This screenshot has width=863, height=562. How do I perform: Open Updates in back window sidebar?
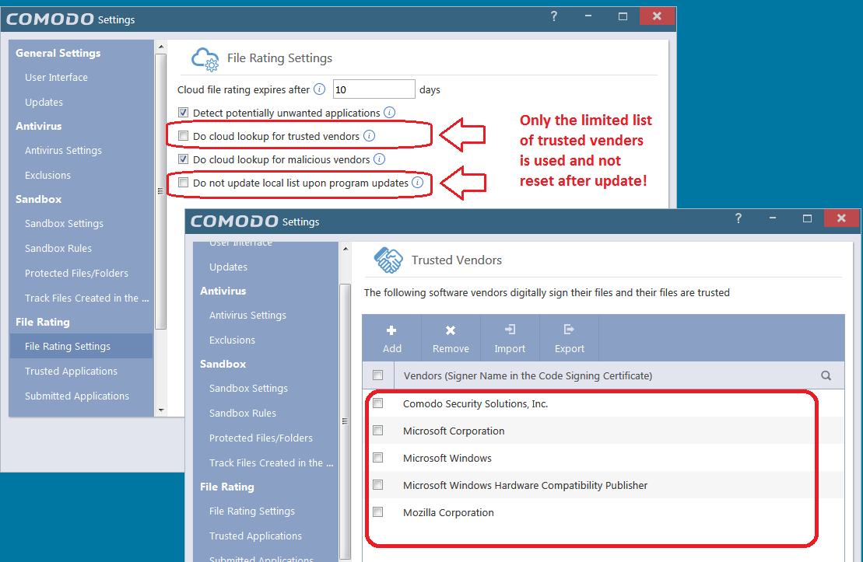click(x=44, y=103)
